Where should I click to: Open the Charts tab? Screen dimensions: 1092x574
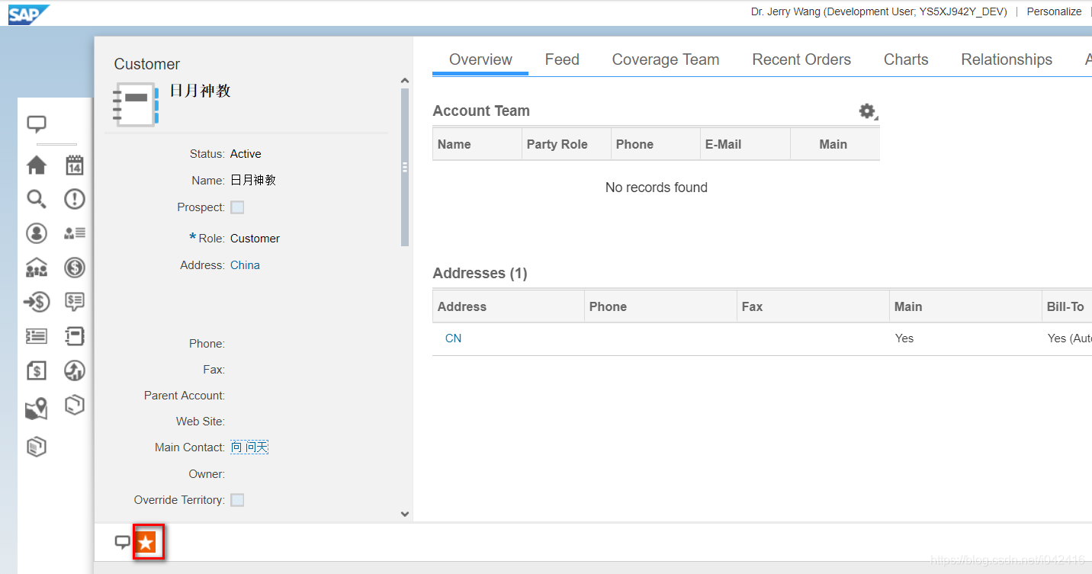[x=906, y=59]
